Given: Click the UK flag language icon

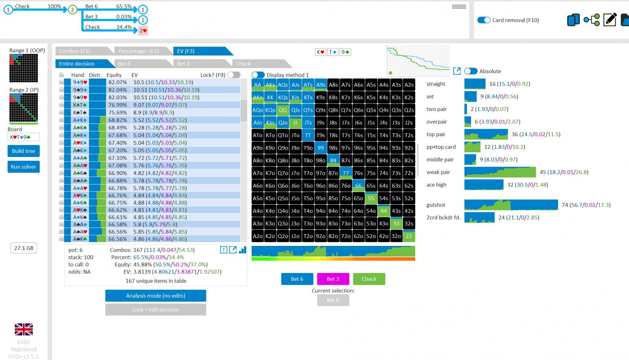Looking at the screenshot, I should [x=24, y=329].
